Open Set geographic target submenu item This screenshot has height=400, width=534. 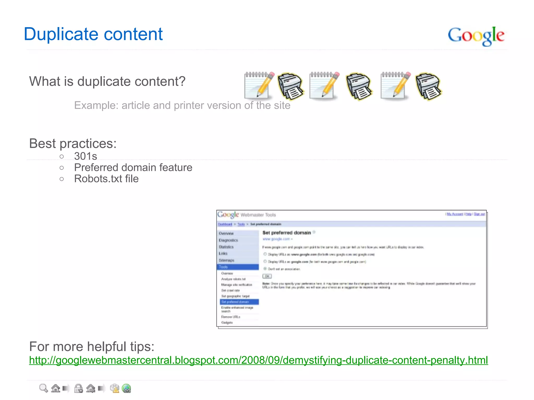[x=235, y=296]
